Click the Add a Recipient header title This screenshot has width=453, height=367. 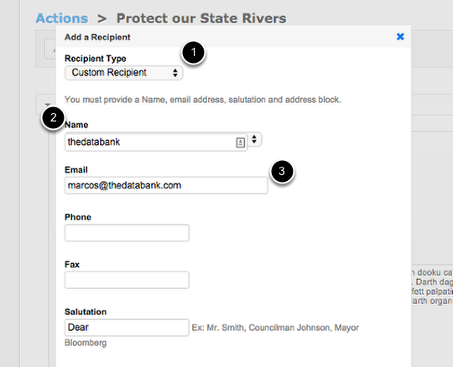97,37
